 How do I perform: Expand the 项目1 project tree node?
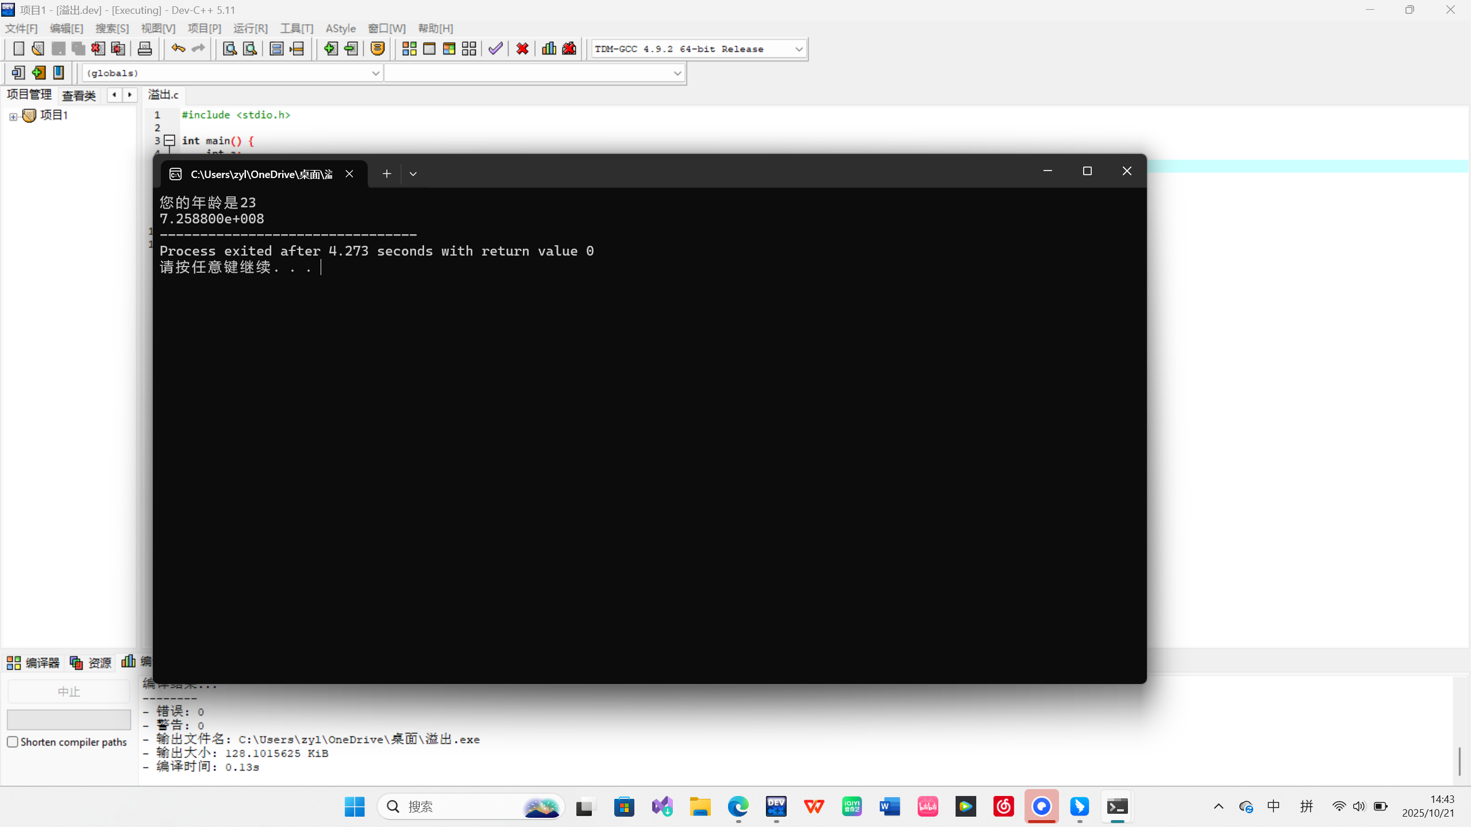pos(13,117)
